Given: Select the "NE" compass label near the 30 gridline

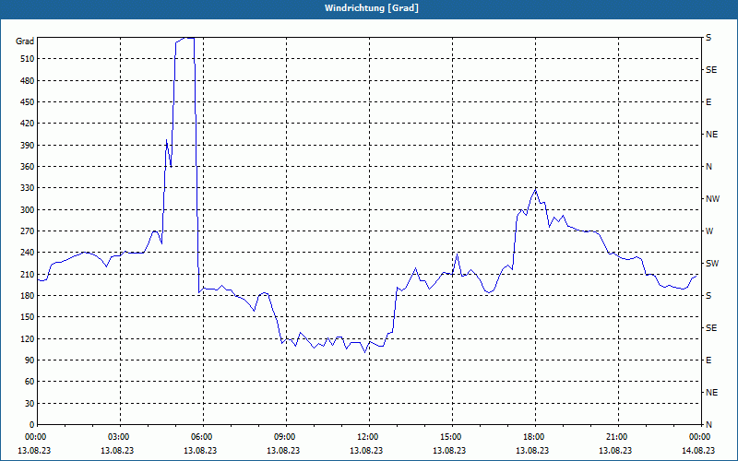Looking at the screenshot, I should 711,393.
